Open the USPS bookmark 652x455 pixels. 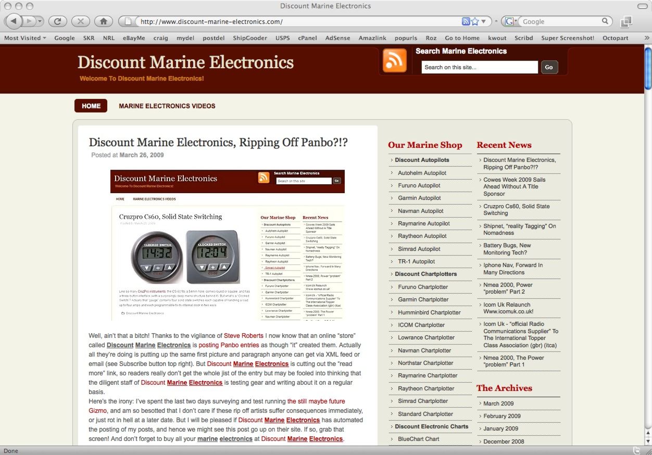[x=283, y=38]
